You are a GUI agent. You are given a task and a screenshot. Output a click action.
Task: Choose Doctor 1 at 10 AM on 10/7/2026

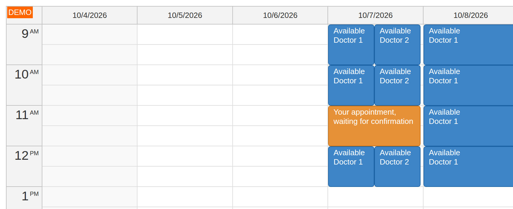pyautogui.click(x=351, y=85)
